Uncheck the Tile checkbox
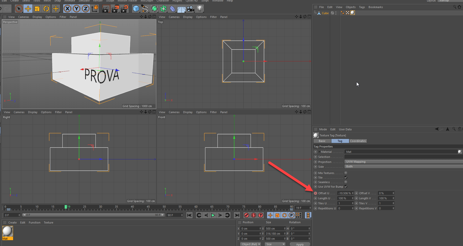Viewport: 463px width, 246px height. (346, 178)
